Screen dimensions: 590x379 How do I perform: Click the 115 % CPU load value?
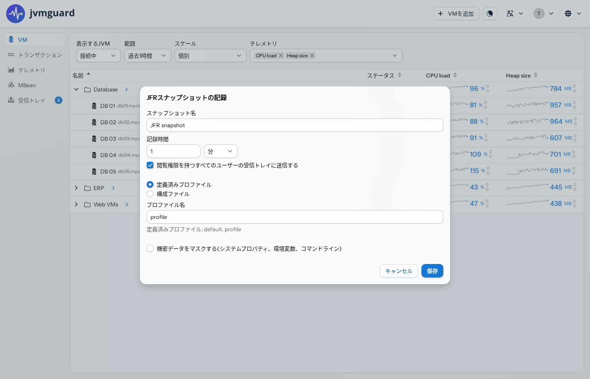[477, 171]
